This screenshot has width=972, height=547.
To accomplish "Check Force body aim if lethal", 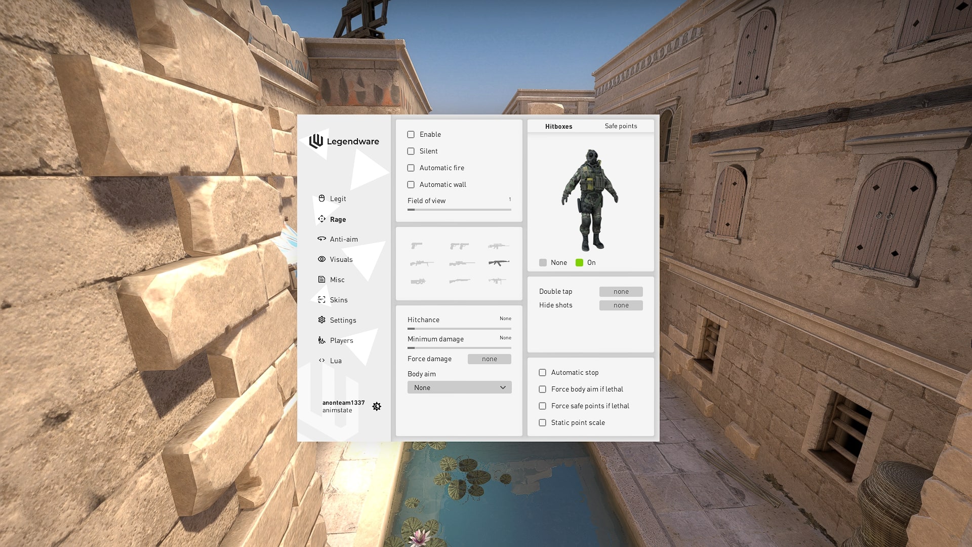I will 543,389.
